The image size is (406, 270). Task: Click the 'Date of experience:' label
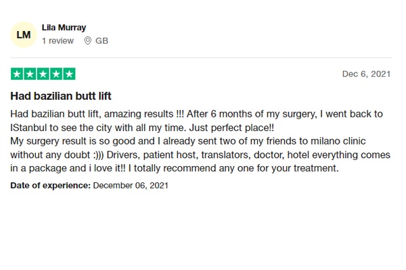(x=51, y=186)
